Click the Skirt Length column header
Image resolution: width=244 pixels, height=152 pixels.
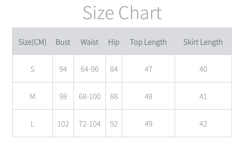pos(203,42)
